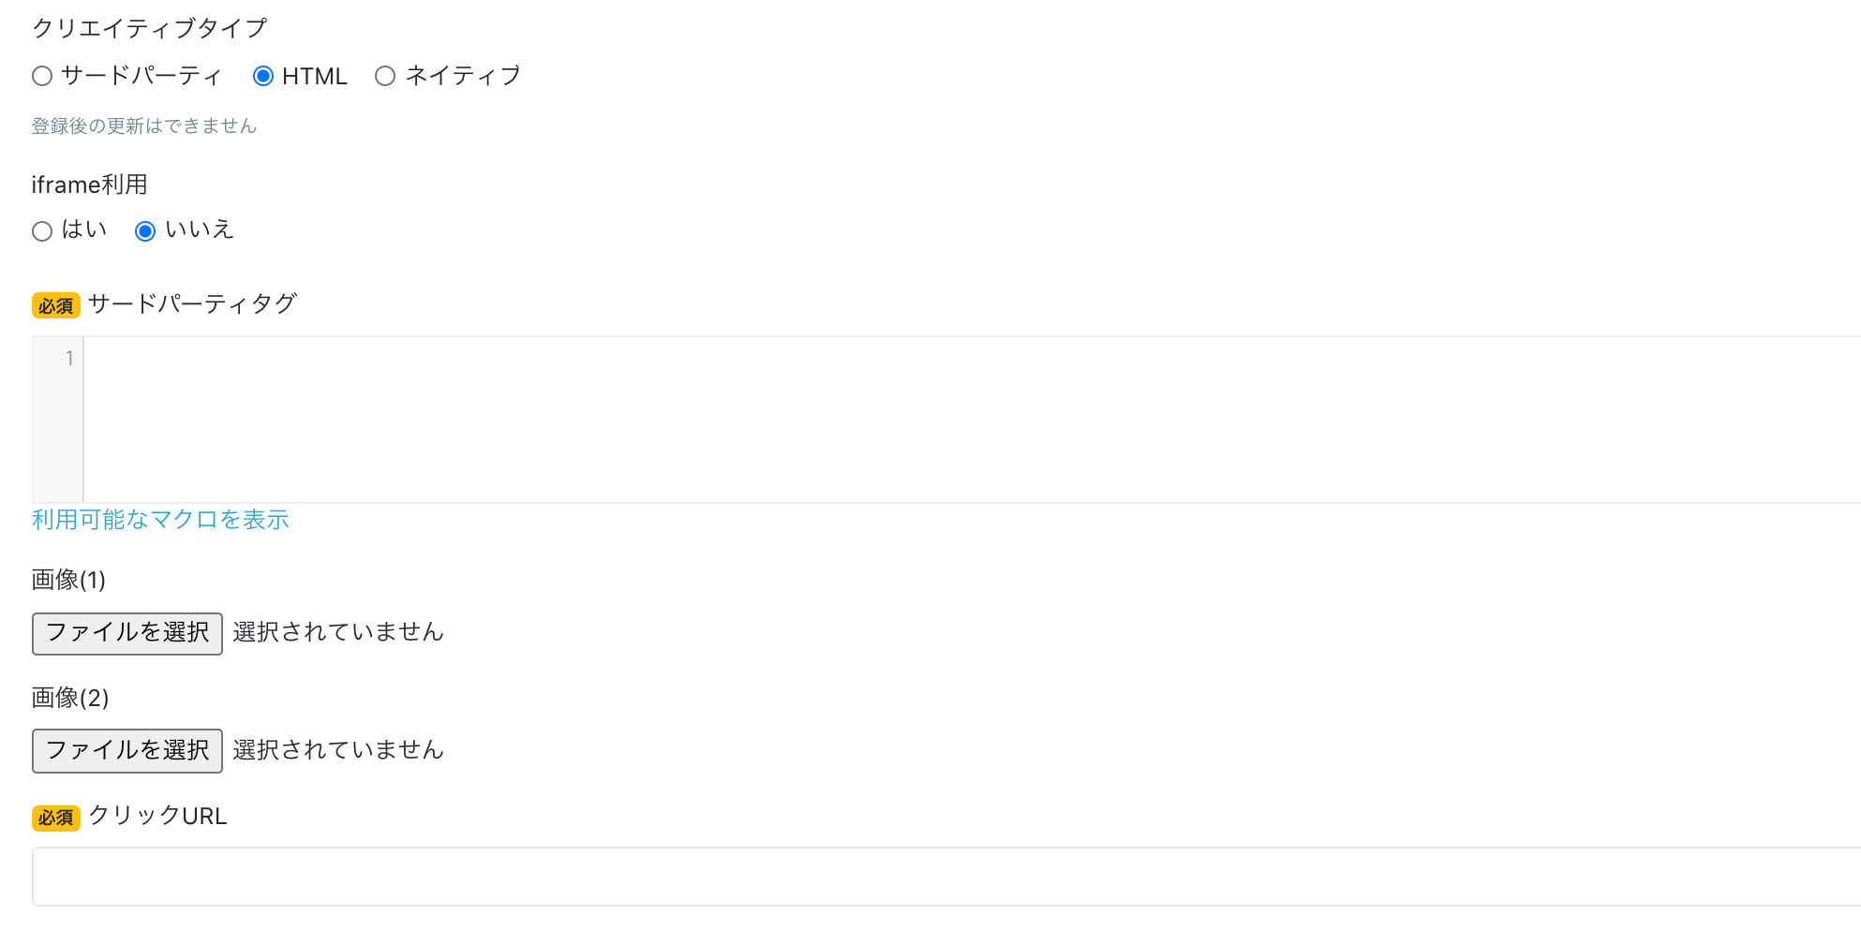Select the HTML creative type

click(263, 76)
